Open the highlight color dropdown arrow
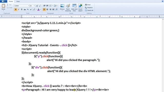 36,9
